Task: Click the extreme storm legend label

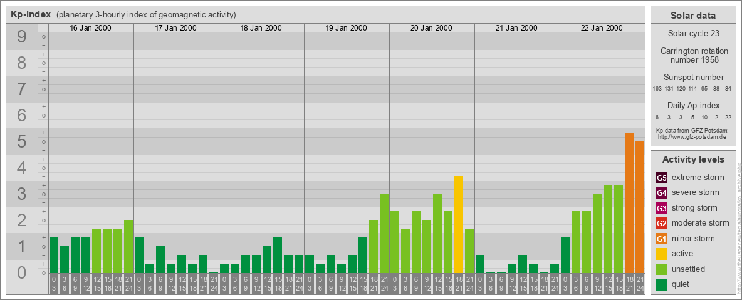Action: point(698,178)
